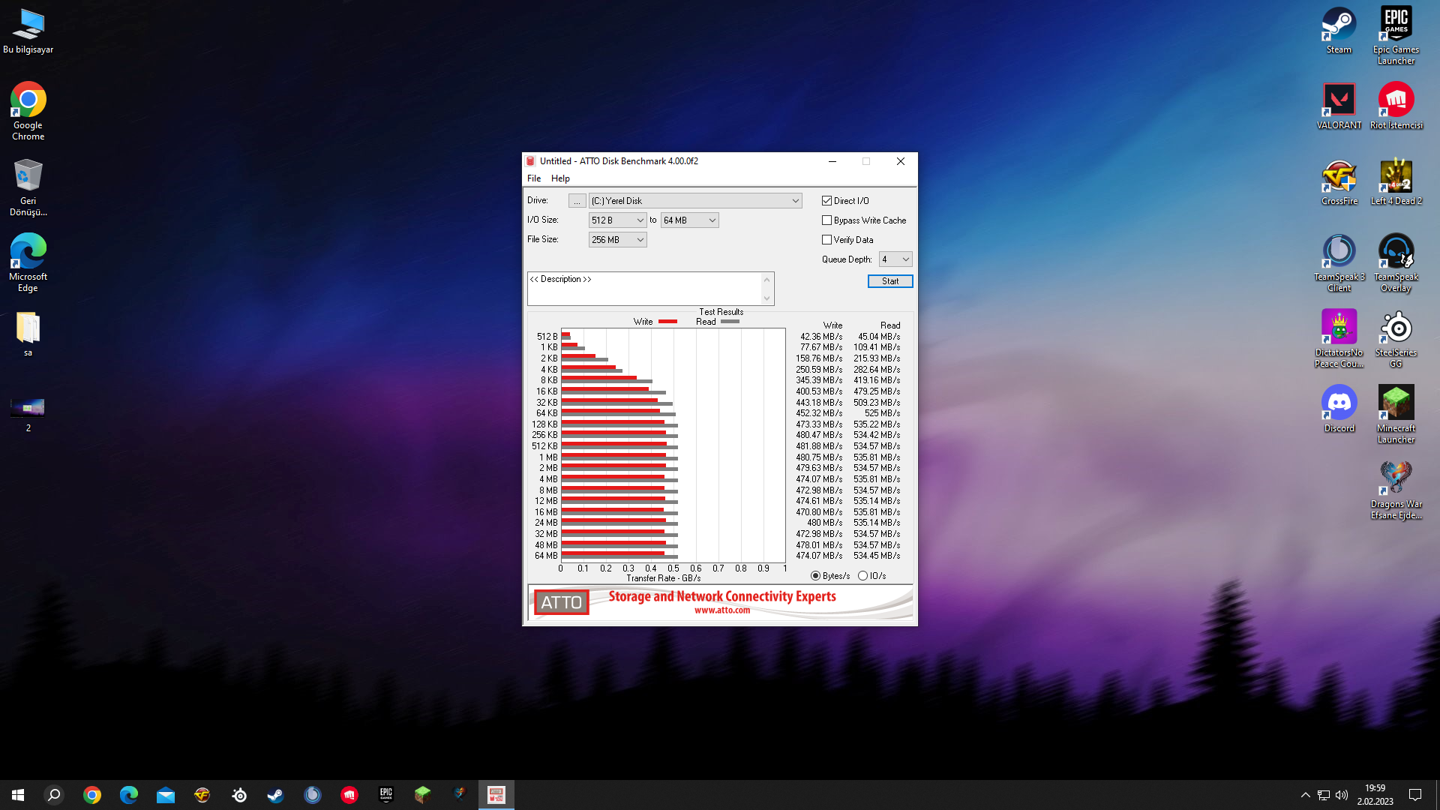
Task: Open Epic Games Launcher from taskbar
Action: [385, 795]
